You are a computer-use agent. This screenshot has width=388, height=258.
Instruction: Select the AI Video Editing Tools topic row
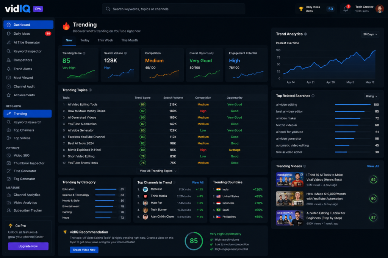pos(163,105)
